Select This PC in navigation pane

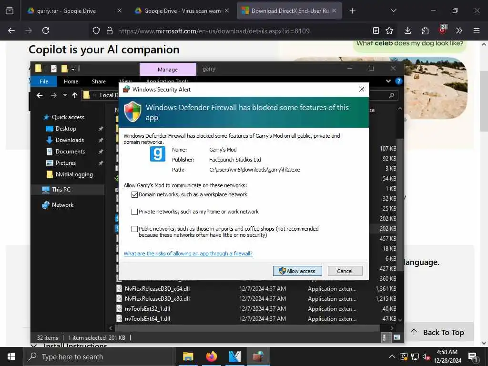coord(61,190)
